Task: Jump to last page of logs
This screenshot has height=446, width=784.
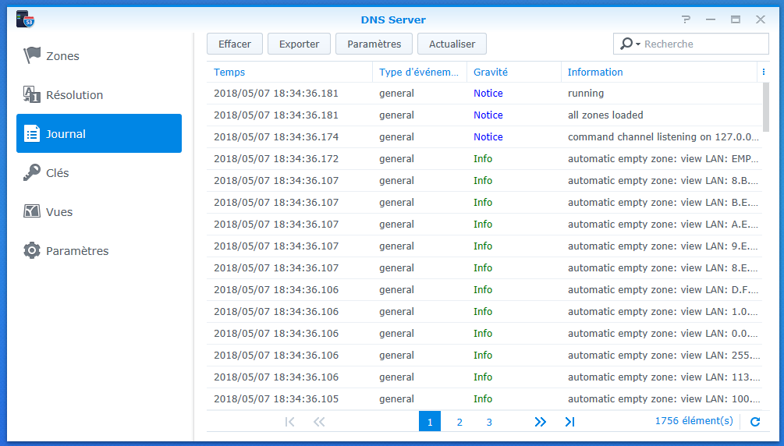Action: tap(569, 422)
